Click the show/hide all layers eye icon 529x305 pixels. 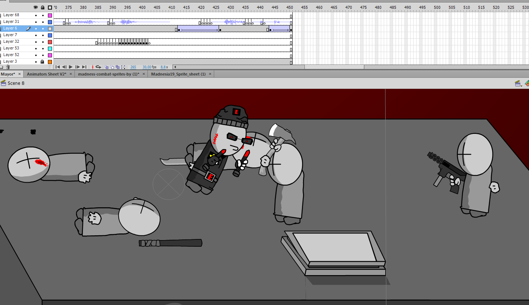(36, 7)
